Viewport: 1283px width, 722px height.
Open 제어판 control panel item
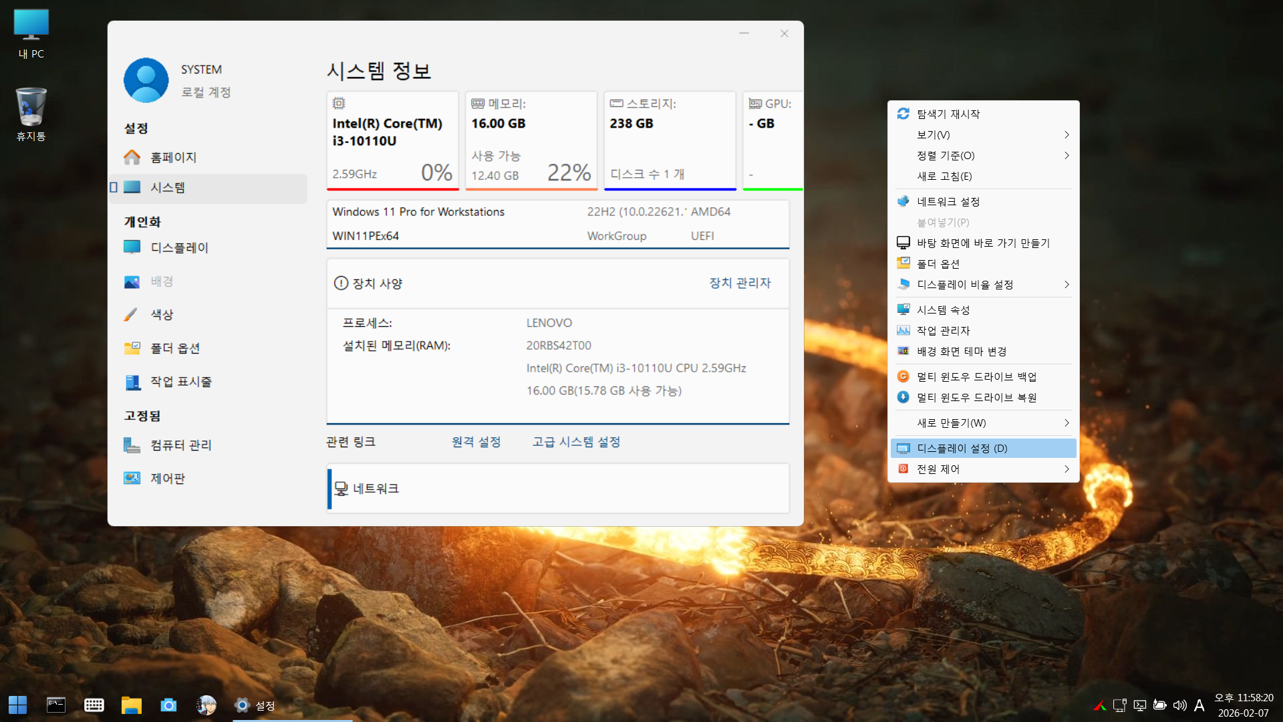pyautogui.click(x=167, y=478)
